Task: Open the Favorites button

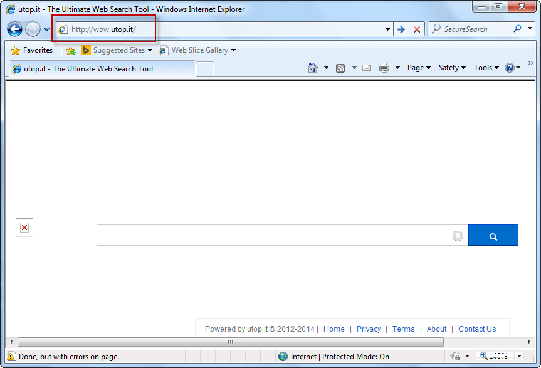Action: point(32,50)
